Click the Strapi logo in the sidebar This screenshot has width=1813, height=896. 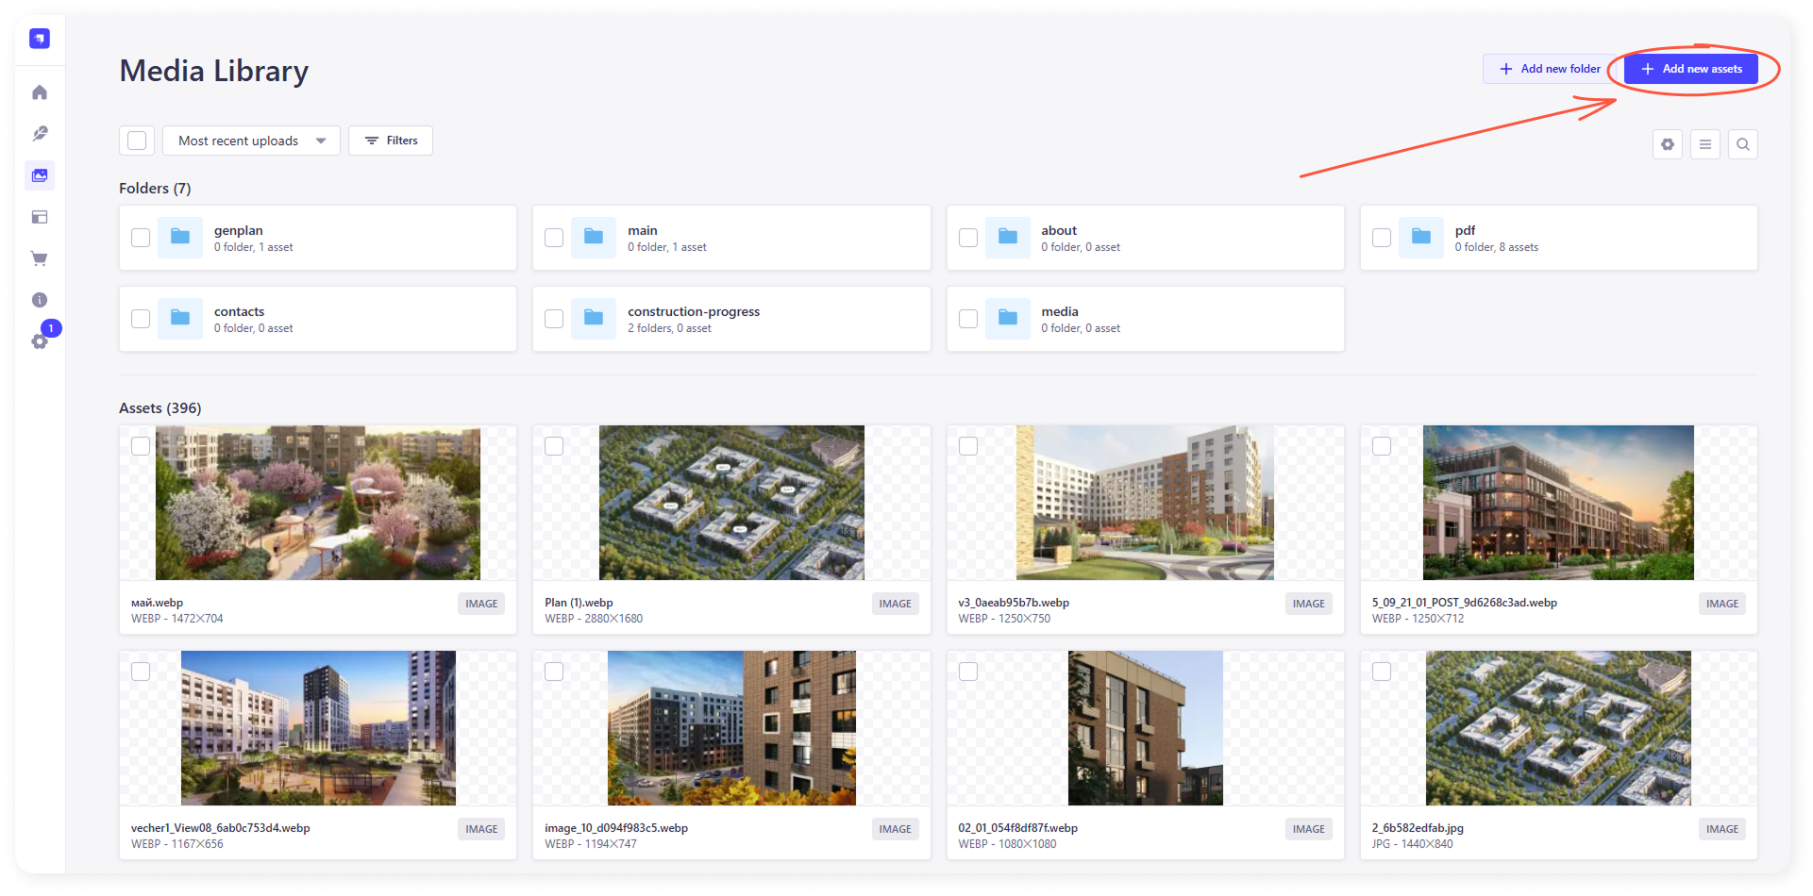(40, 39)
